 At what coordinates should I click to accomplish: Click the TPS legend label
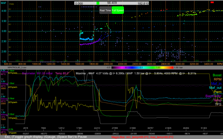point(218,104)
